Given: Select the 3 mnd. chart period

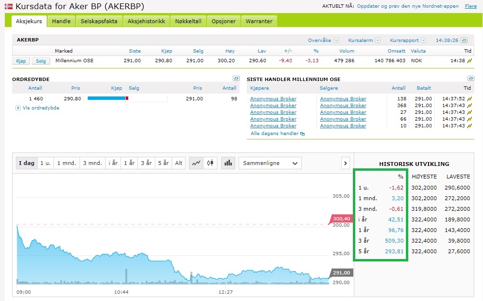Looking at the screenshot, I should (93, 163).
